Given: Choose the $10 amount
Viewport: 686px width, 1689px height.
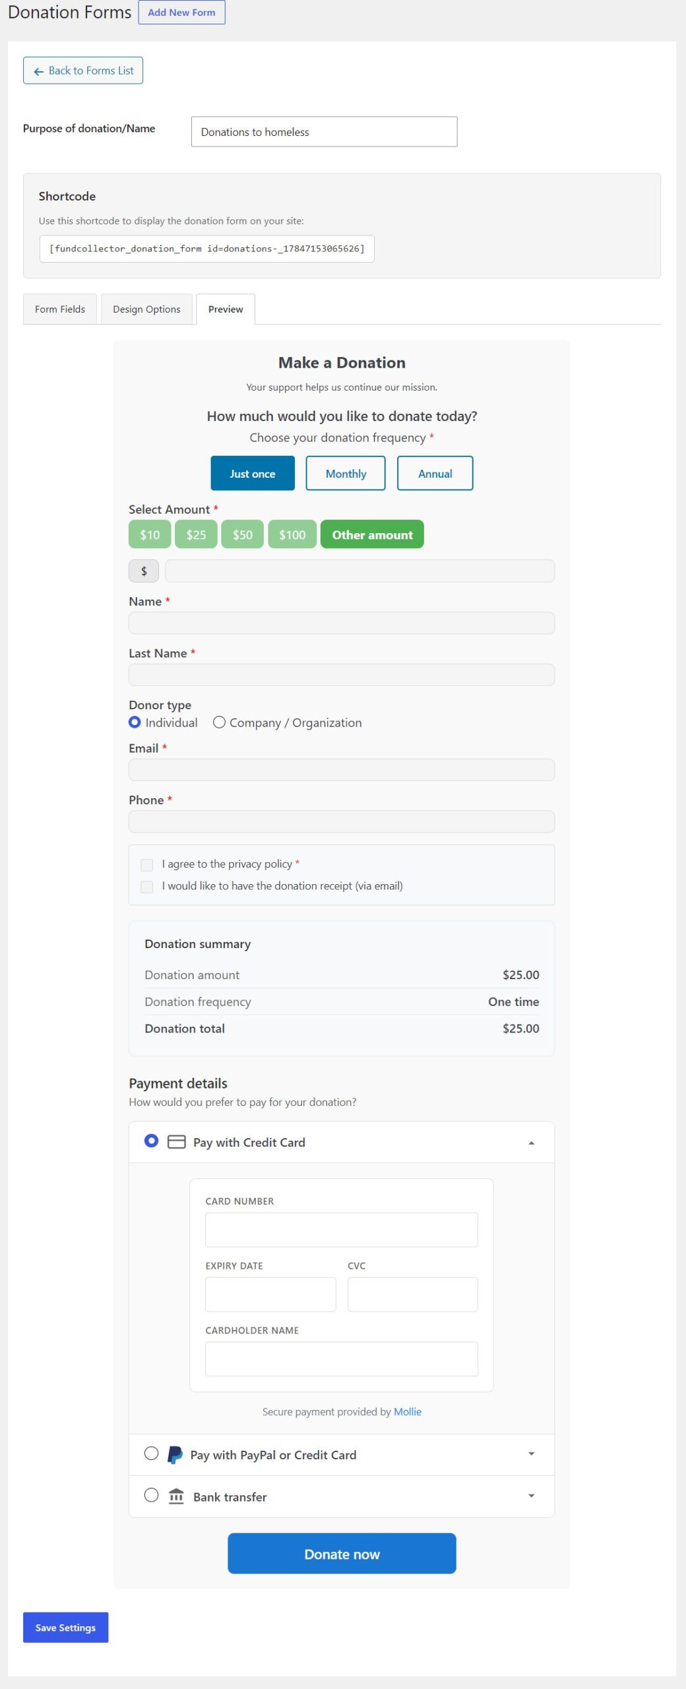Looking at the screenshot, I should point(150,534).
